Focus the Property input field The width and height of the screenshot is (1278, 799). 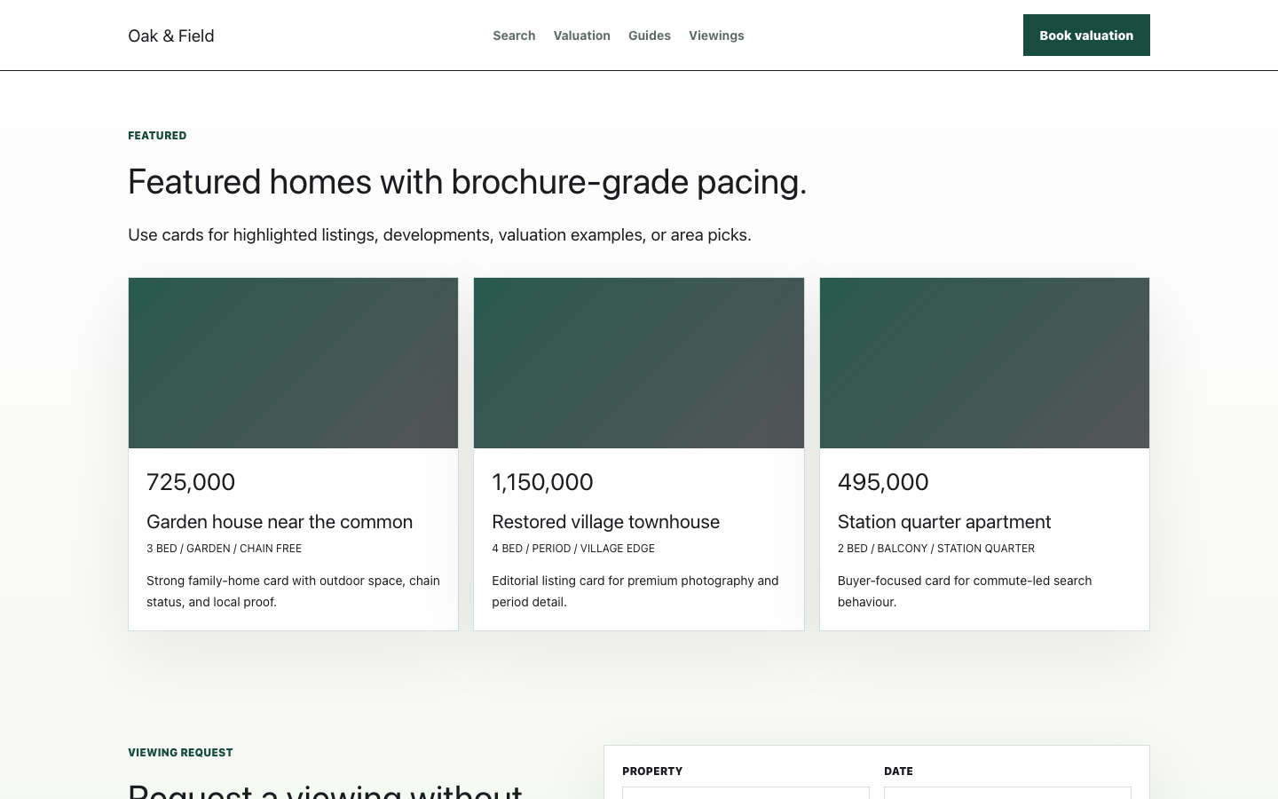[x=745, y=793]
